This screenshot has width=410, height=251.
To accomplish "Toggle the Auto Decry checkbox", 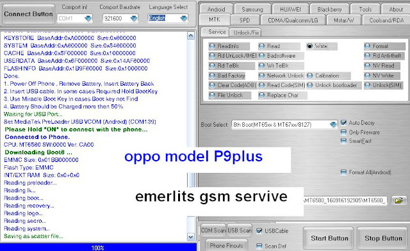I will tap(343, 123).
